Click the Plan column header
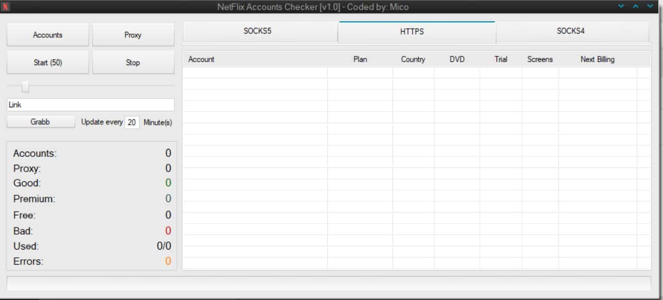The height and width of the screenshot is (300, 663). (360, 59)
